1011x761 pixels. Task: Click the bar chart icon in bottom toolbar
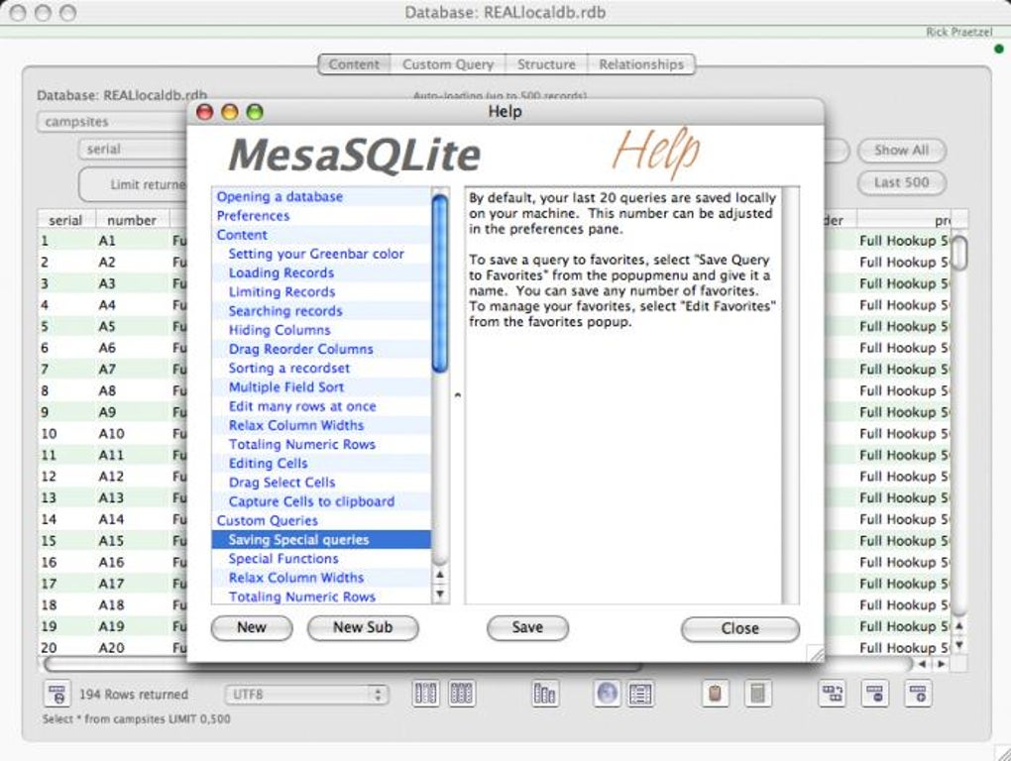click(545, 694)
